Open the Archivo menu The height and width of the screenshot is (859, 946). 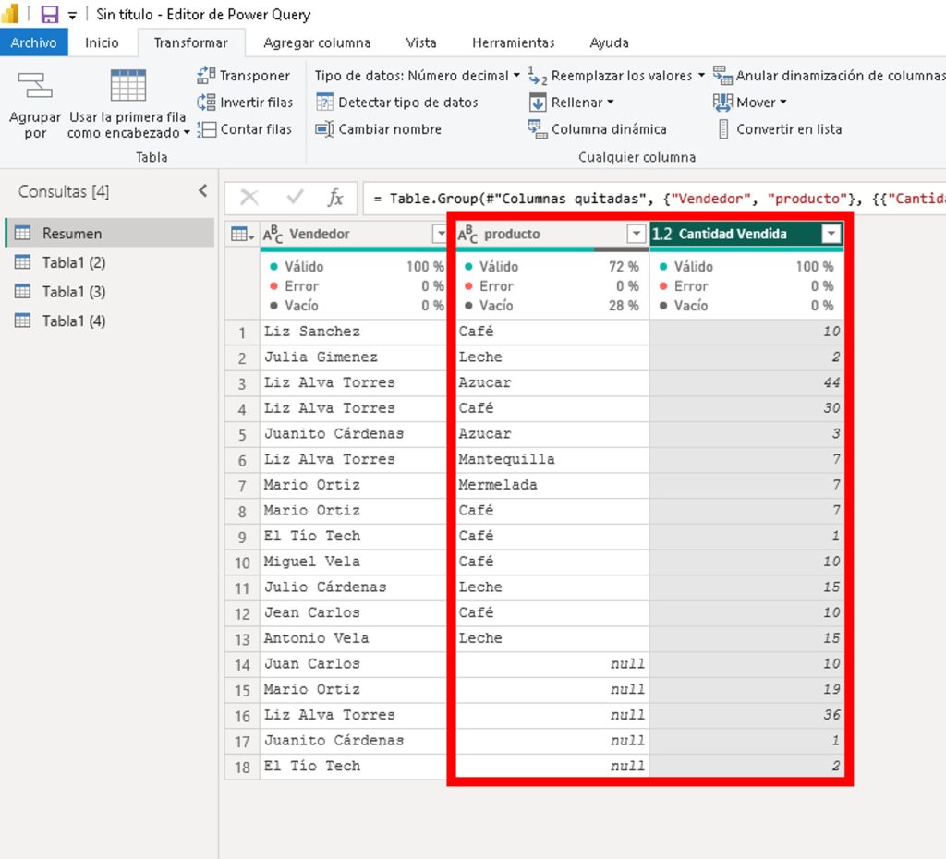(33, 42)
